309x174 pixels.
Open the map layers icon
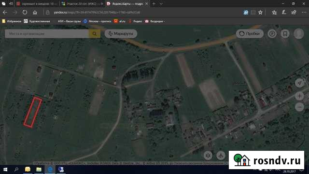[x=208, y=156]
